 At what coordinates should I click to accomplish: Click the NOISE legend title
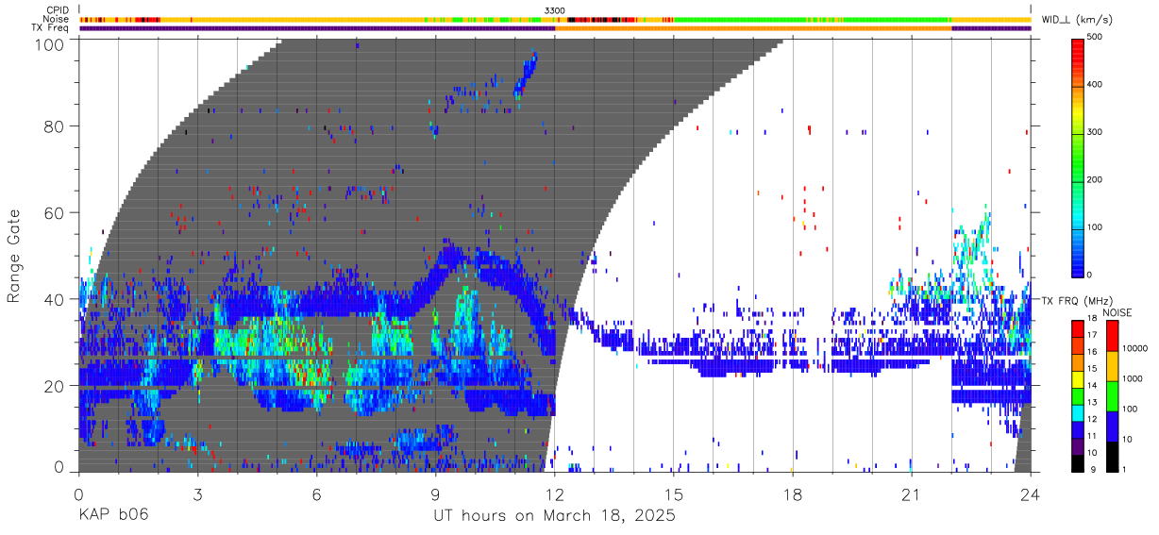(x=1117, y=311)
